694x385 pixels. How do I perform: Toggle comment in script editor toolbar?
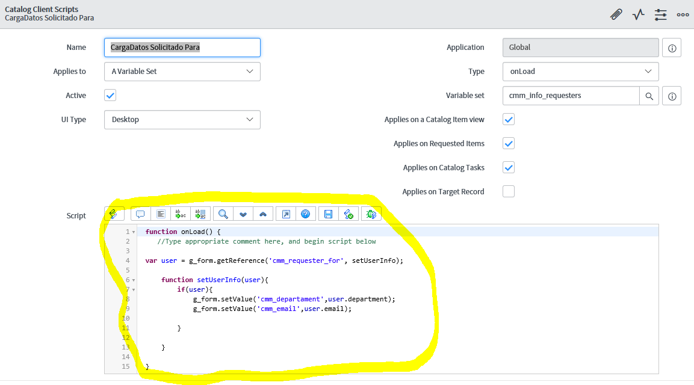[140, 214]
